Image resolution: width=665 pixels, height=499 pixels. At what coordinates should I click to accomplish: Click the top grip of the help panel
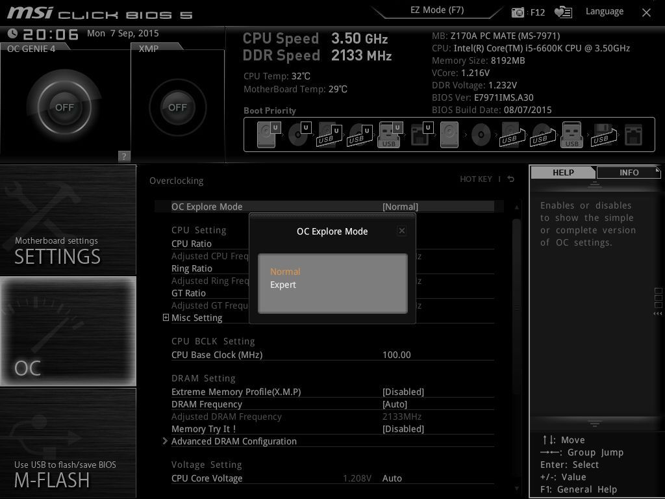point(595,184)
